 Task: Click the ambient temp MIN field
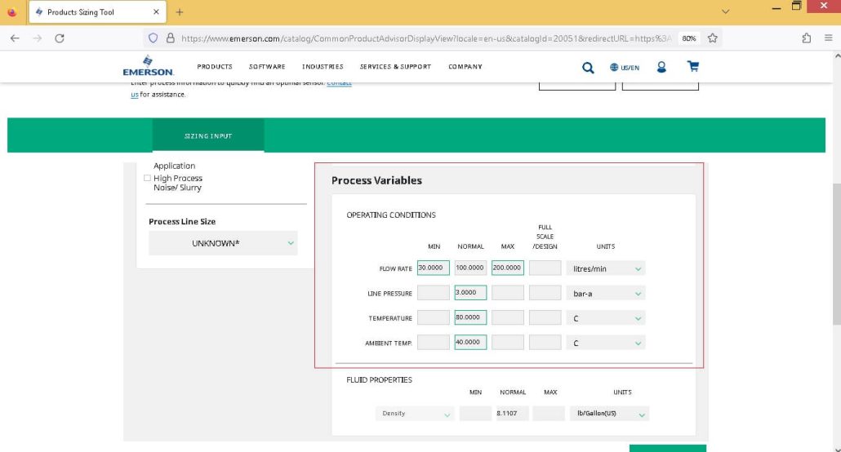click(434, 342)
